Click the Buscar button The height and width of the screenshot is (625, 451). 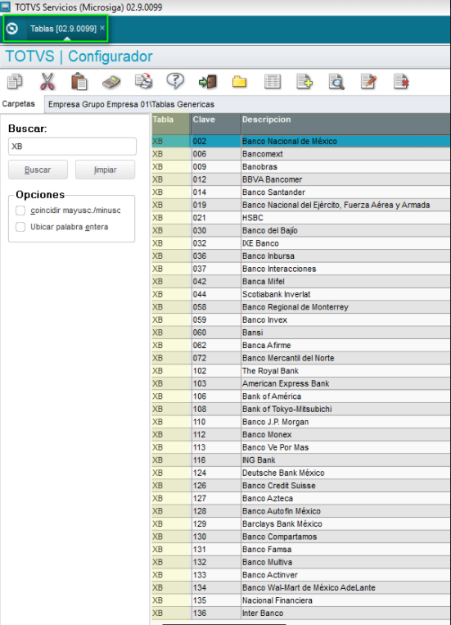[38, 170]
